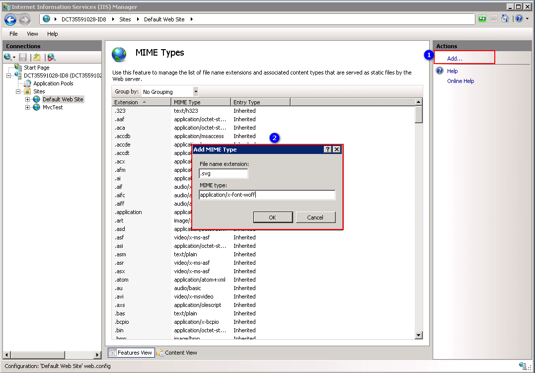Switch to Content View tab
Image resolution: width=535 pixels, height=373 pixels.
coord(177,353)
